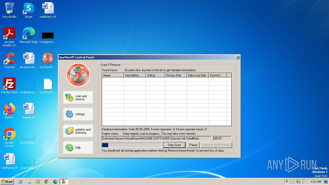This screenshot has height=185, width=329.
Task: Close the SpySheriff Control Panel window
Action: 238,57
